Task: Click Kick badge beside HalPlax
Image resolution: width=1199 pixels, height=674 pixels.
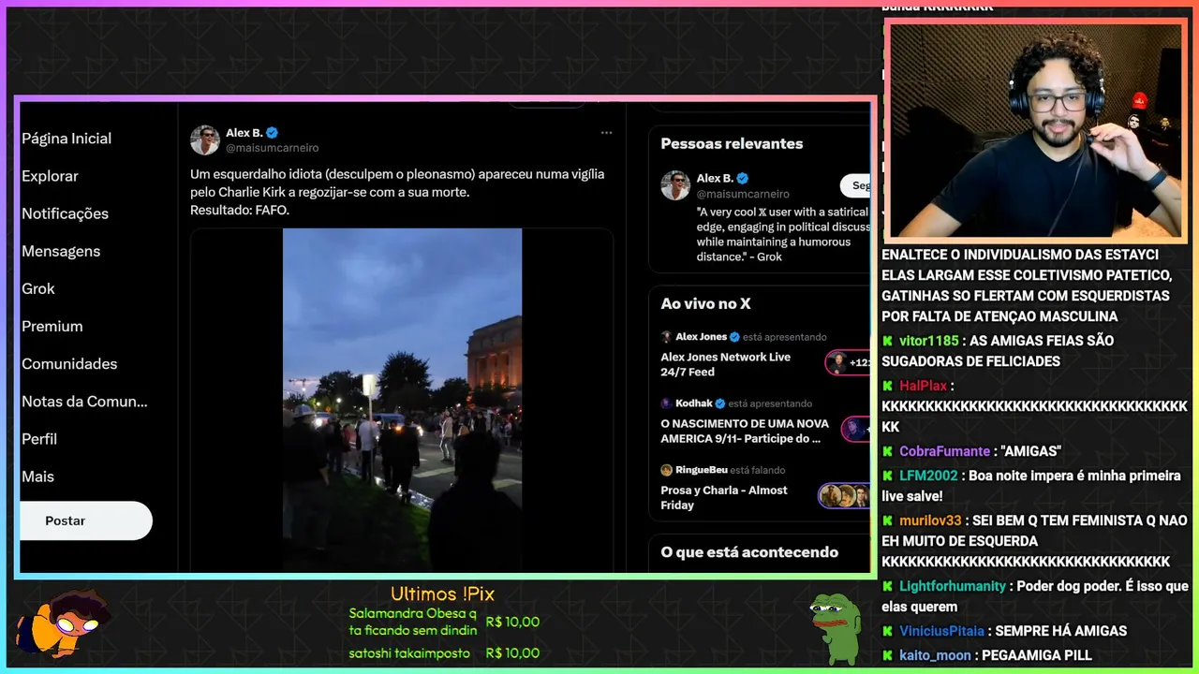Action: pos(888,386)
